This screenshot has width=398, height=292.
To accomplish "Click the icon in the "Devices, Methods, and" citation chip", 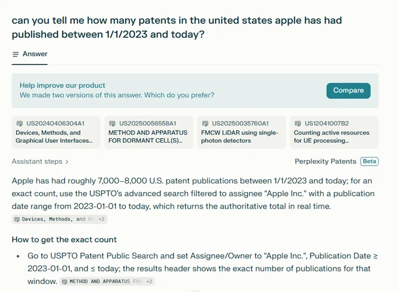I will pos(17,219).
